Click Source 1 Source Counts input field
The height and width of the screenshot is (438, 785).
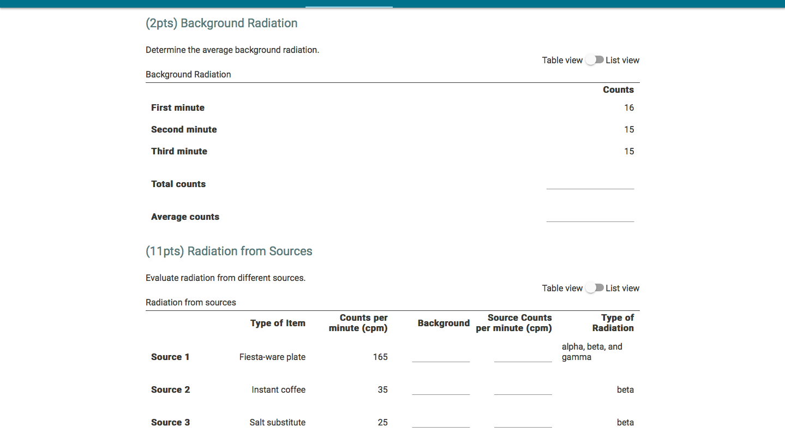pyautogui.click(x=523, y=356)
